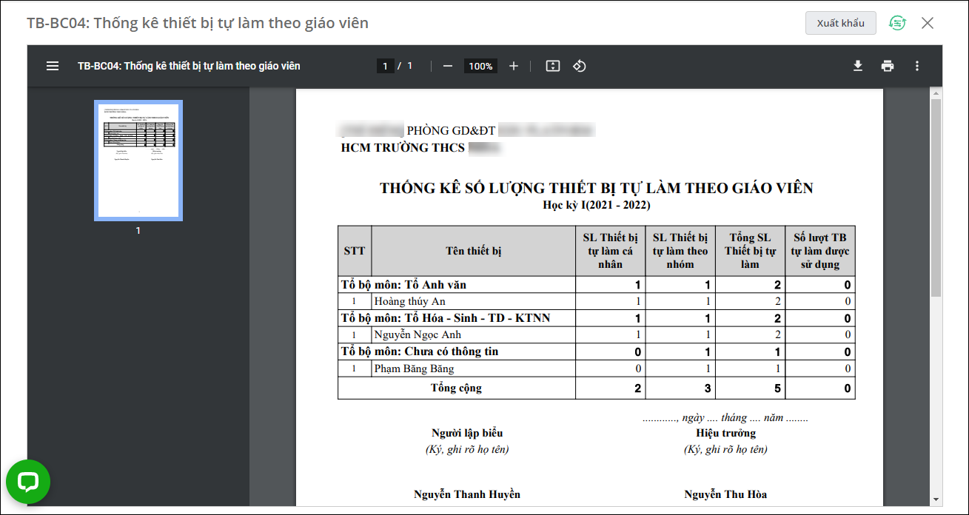Click the "SL Thiết bị tự làm theo nhóm" header
The image size is (969, 515).
coord(680,251)
